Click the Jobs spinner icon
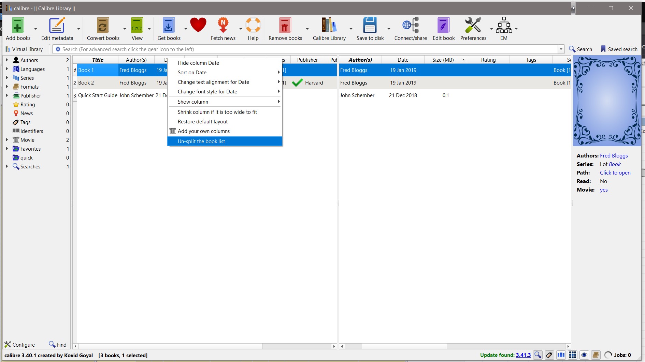Image resolution: width=645 pixels, height=362 pixels. click(x=608, y=355)
